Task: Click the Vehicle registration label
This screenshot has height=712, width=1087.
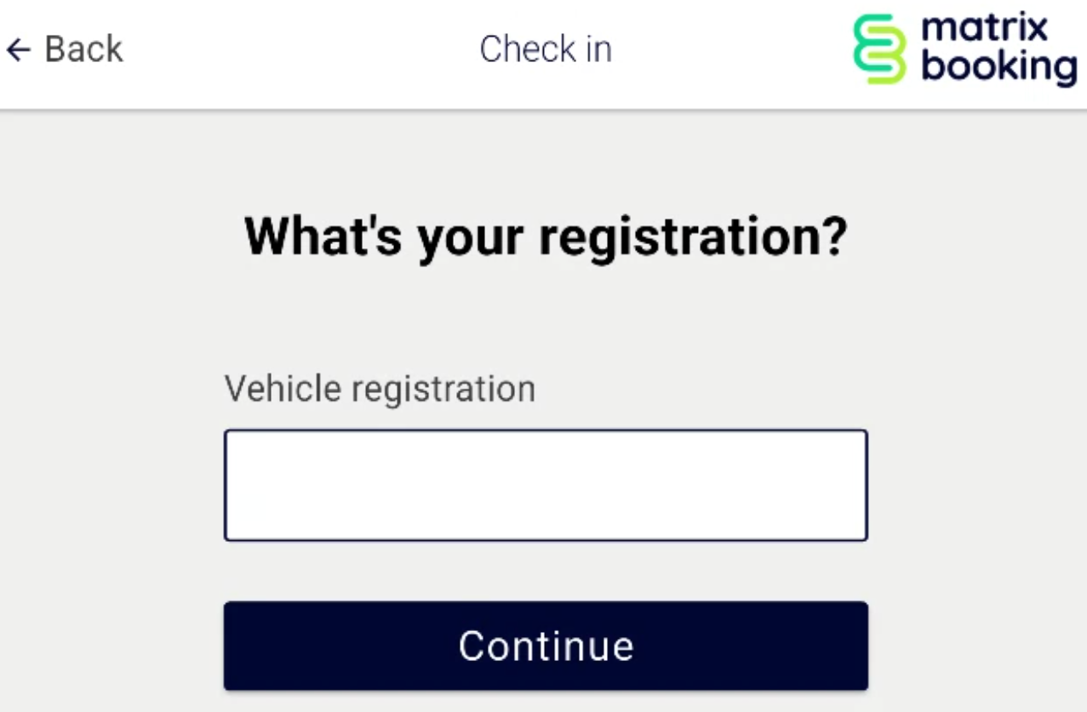Action: (379, 389)
